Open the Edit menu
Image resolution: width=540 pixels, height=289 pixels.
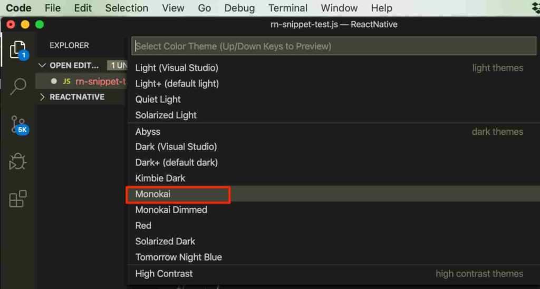coord(83,8)
